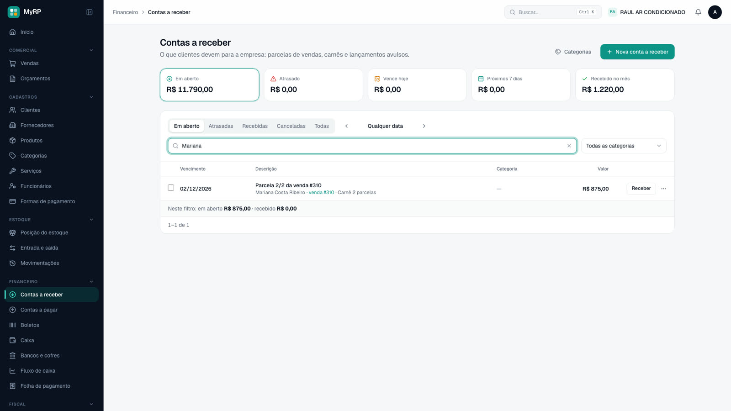The width and height of the screenshot is (731, 411).
Task: Open Fluxo de caixa
Action: [52, 371]
